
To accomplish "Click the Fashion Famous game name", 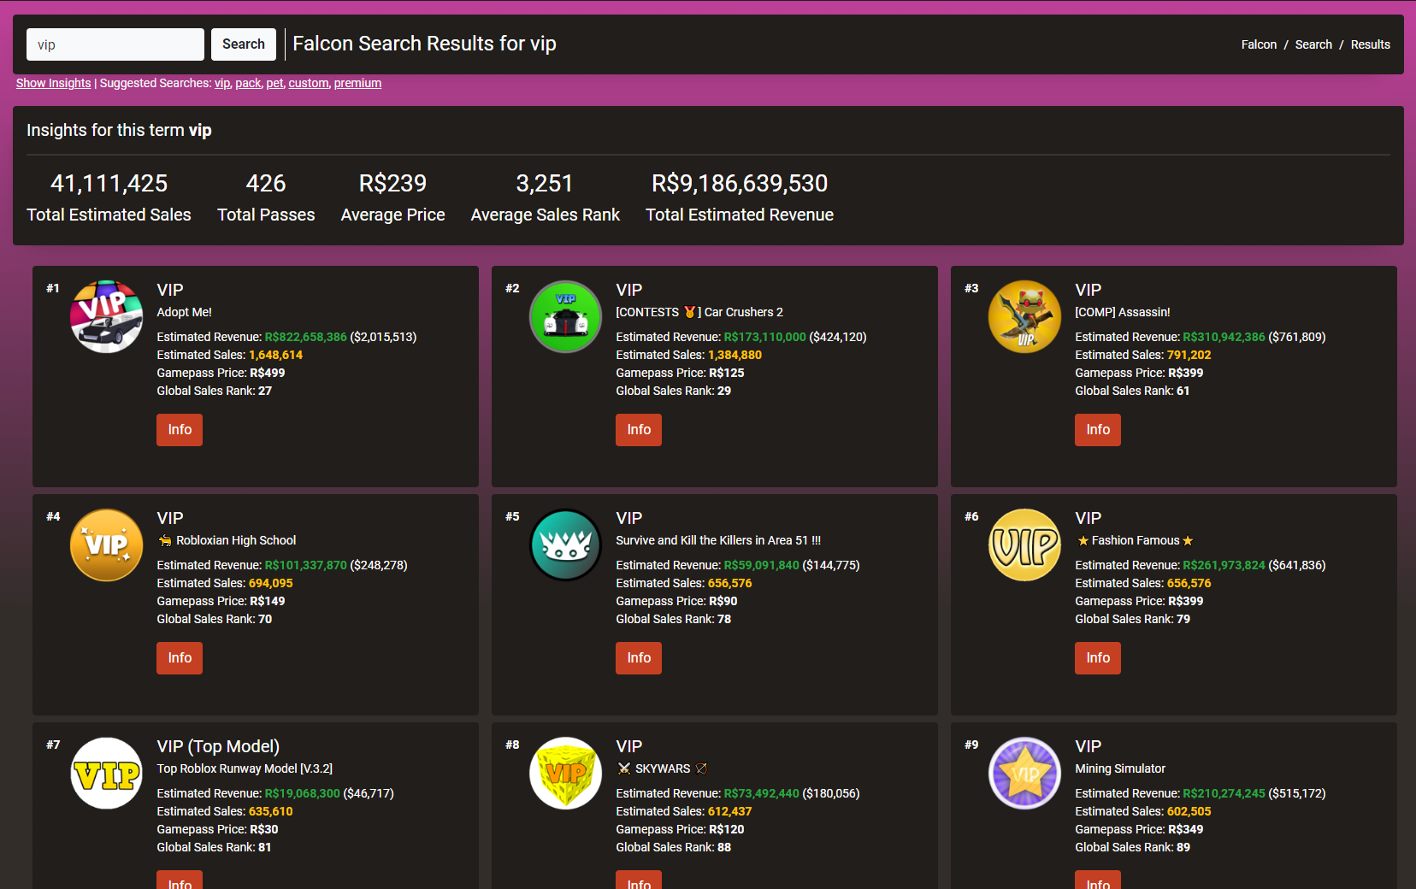I will click(1135, 540).
